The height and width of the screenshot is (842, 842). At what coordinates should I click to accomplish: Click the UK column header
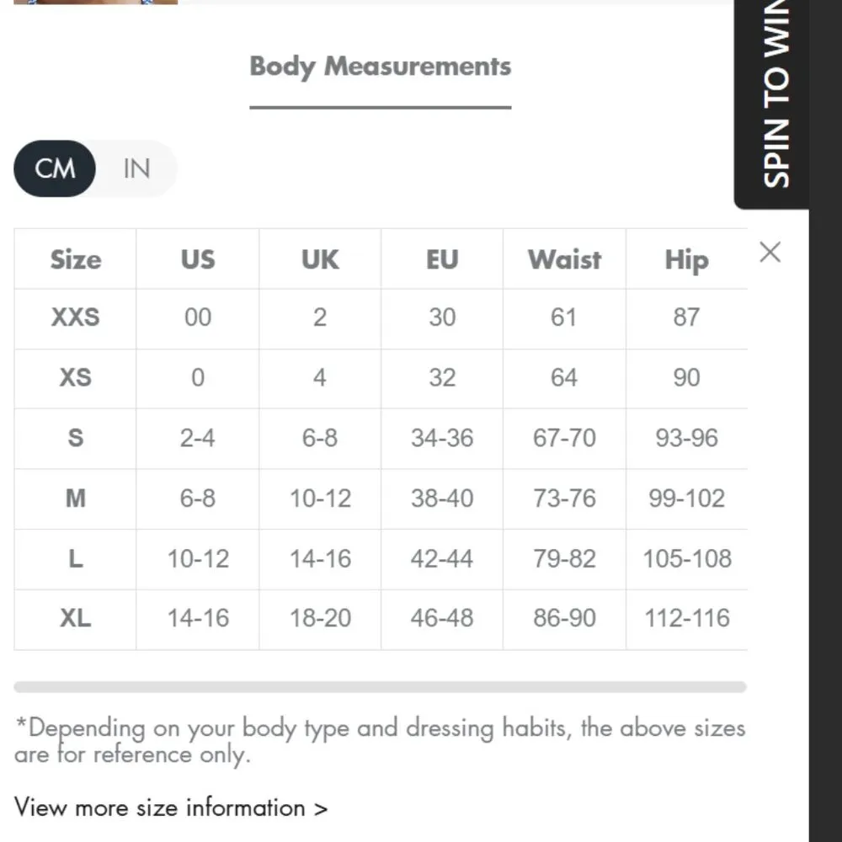click(x=320, y=259)
